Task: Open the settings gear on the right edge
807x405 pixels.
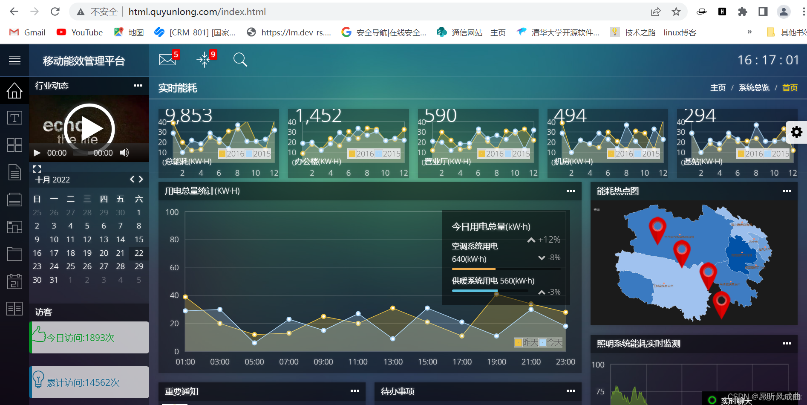Action: (796, 132)
